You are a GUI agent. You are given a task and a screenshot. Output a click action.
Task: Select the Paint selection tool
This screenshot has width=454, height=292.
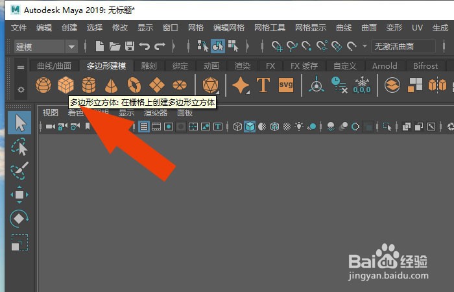(19, 171)
